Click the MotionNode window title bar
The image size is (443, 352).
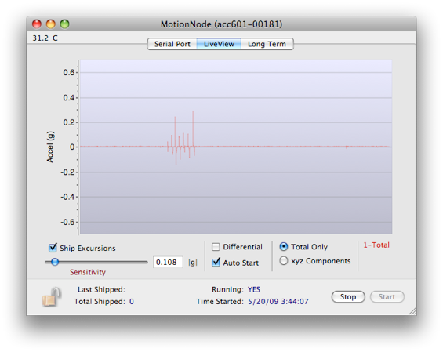221,24
